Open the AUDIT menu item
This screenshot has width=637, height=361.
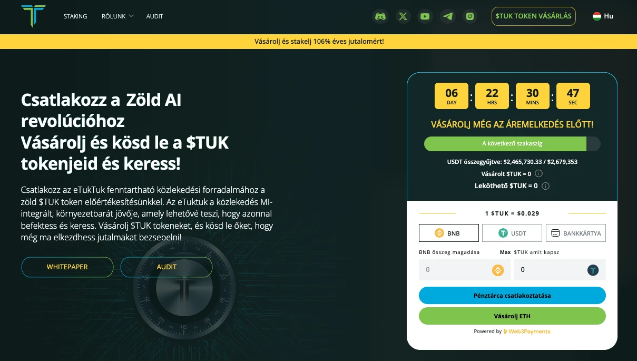click(154, 16)
